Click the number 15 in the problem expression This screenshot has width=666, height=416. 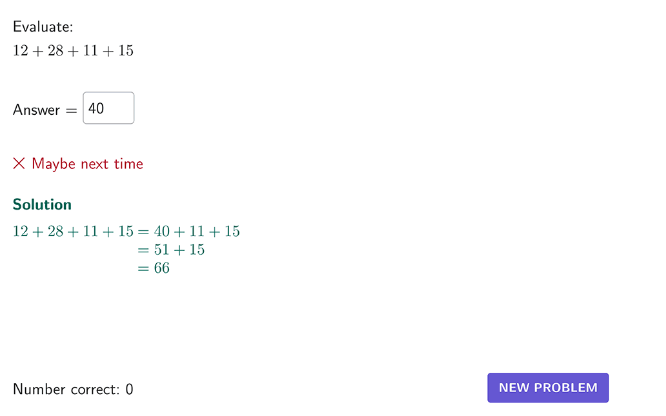(x=126, y=50)
